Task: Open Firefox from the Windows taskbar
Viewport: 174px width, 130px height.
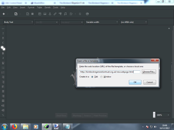Action: coord(14,126)
